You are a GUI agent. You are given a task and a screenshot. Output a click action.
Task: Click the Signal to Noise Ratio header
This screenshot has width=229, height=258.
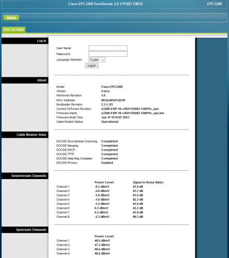[x=148, y=182]
